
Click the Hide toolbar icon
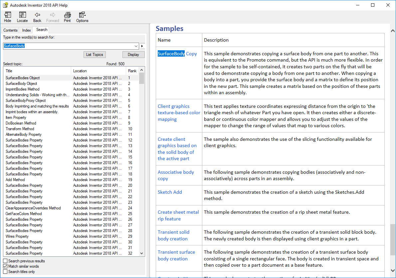click(7, 17)
